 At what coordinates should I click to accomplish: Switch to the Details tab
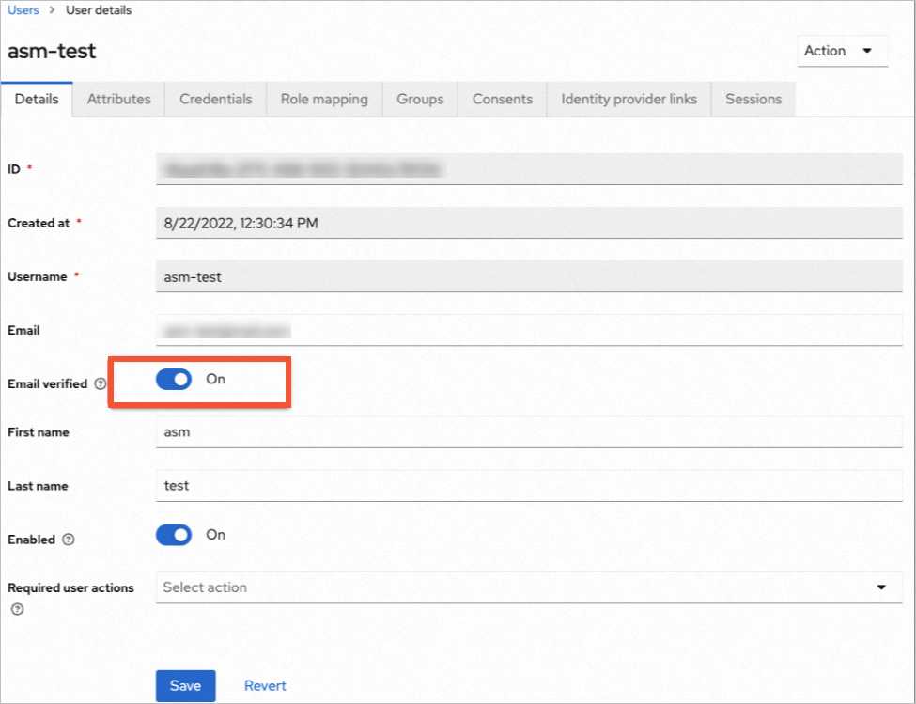click(37, 100)
